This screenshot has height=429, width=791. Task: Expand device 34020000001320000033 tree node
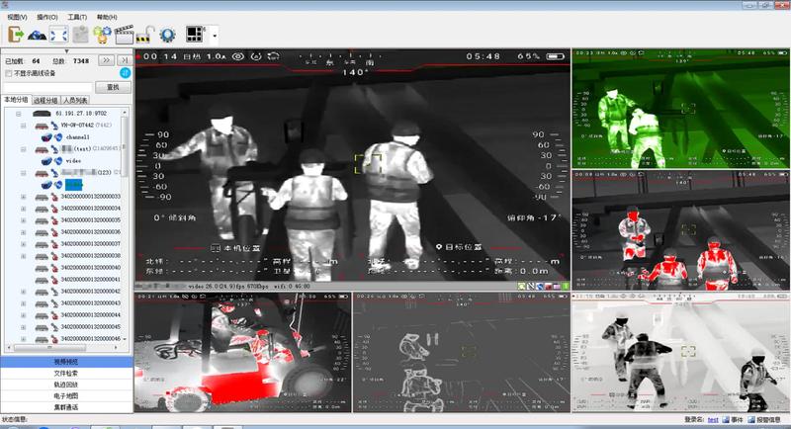coord(22,197)
